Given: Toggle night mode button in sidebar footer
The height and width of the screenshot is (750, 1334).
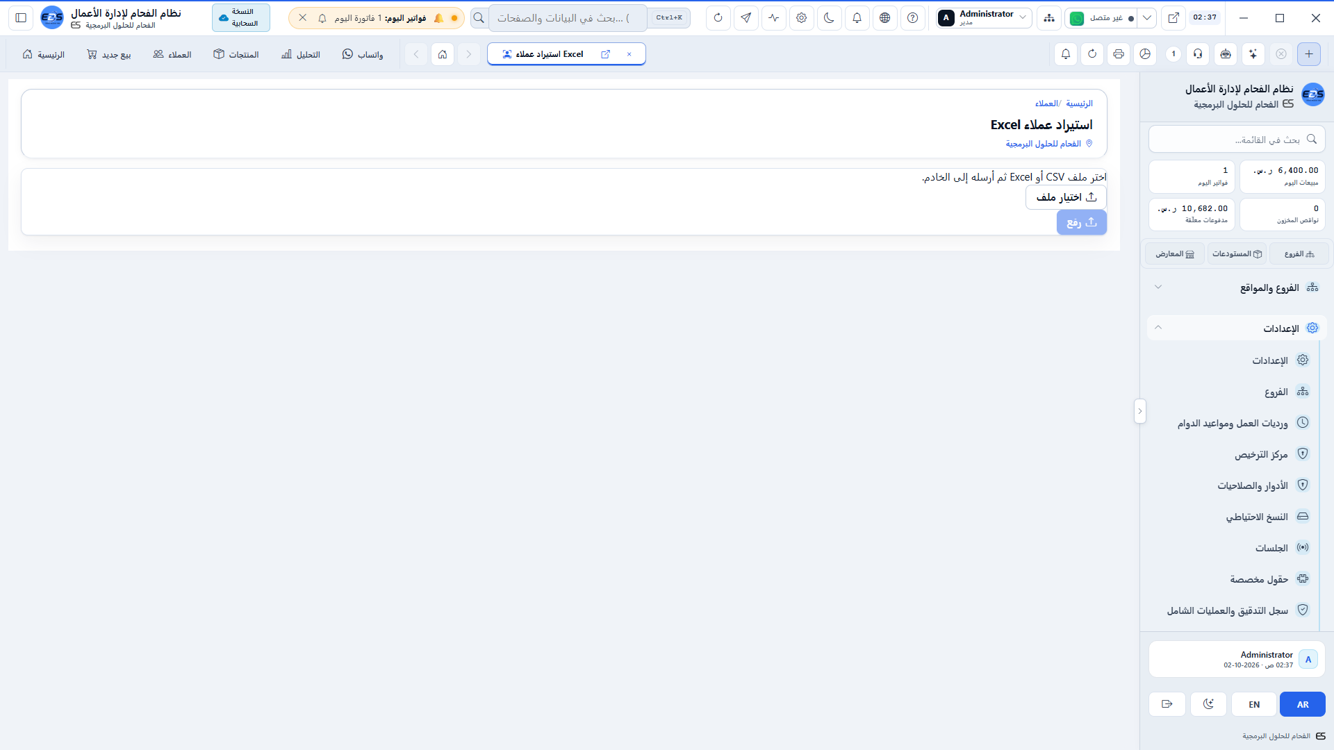Looking at the screenshot, I should tap(1209, 704).
